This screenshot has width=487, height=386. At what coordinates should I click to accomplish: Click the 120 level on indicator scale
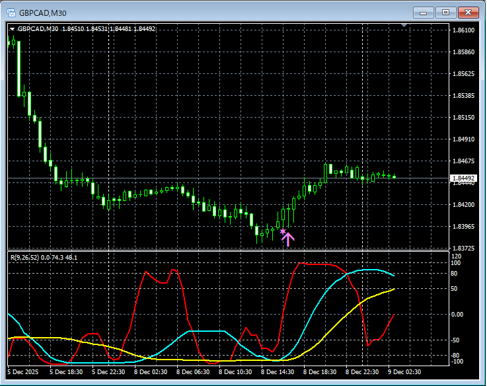tap(456, 256)
